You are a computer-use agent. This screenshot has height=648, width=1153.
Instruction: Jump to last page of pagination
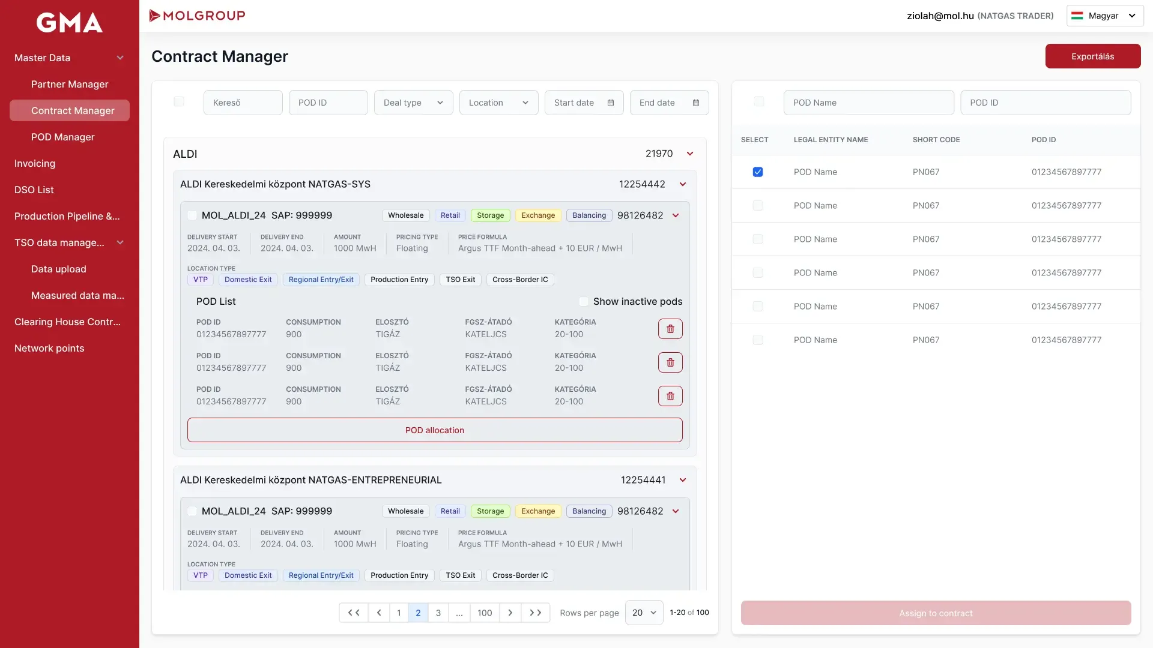pyautogui.click(x=536, y=613)
